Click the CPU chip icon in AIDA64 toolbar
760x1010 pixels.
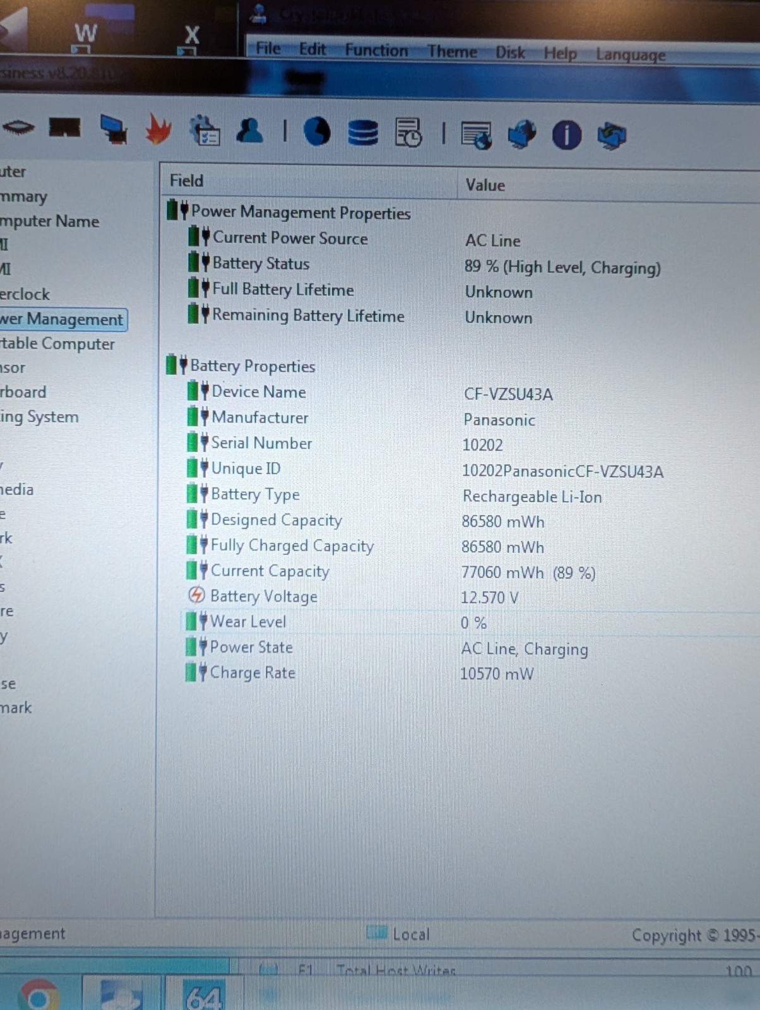pos(18,128)
